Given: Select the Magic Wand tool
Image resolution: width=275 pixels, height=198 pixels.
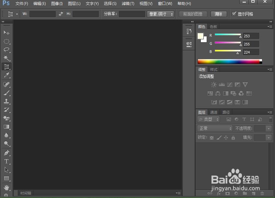Looking at the screenshot, I should (6, 58).
